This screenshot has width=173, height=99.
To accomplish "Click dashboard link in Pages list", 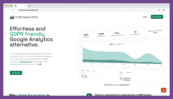I will pos(127,80).
